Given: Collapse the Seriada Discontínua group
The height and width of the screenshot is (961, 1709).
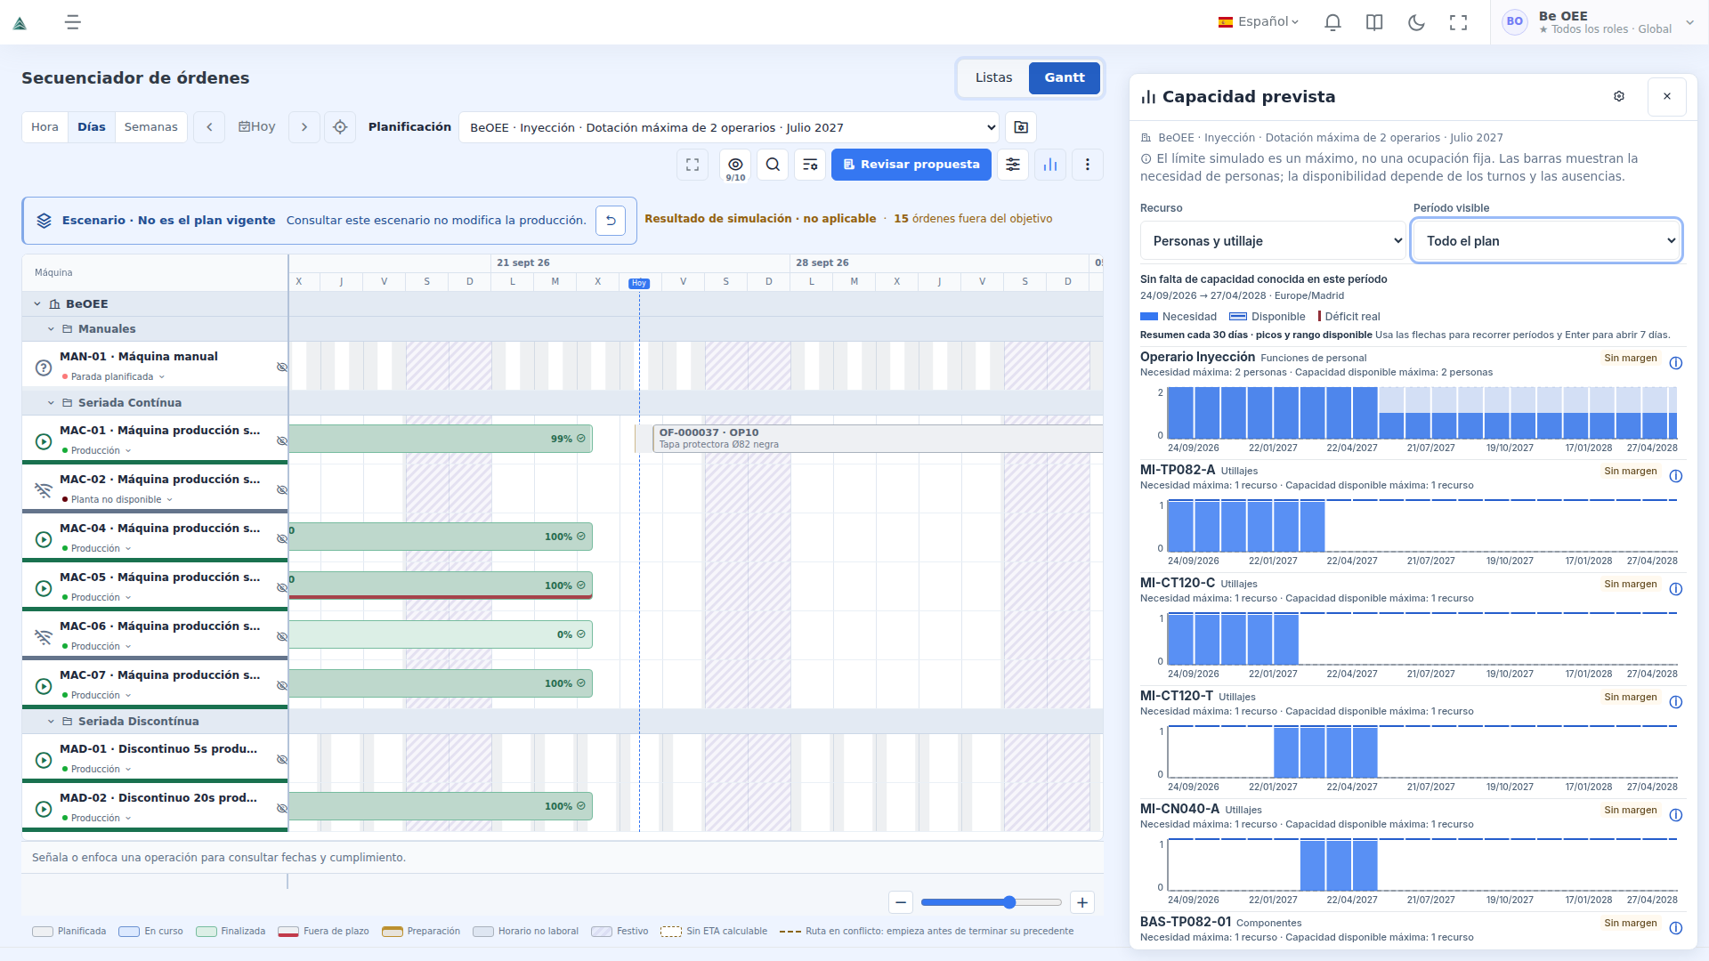Looking at the screenshot, I should (x=51, y=722).
